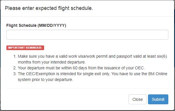Click the dialog title about expected flight schedule
This screenshot has width=175, height=111.
click(49, 8)
